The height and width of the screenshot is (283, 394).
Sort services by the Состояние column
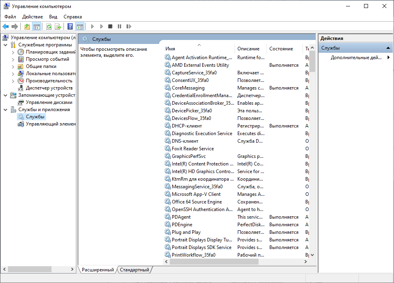281,49
